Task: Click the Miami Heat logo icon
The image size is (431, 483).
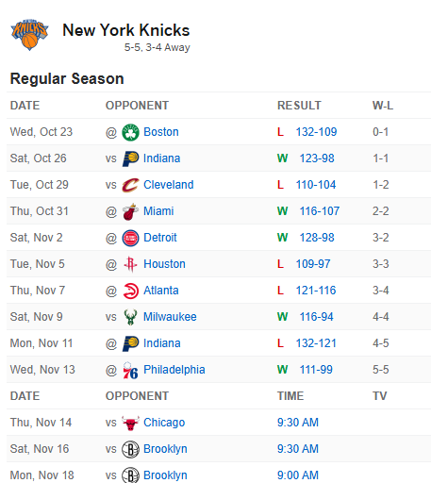Action: [x=130, y=211]
